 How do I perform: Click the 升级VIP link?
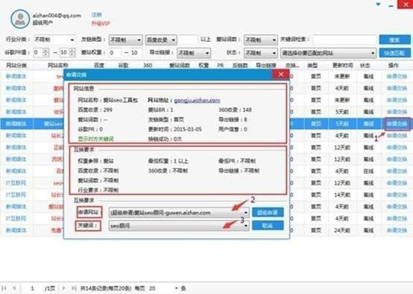[x=99, y=23]
